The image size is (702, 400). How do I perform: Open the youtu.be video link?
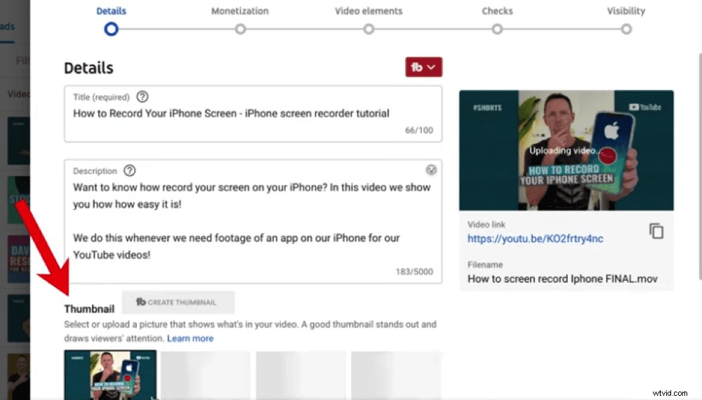[535, 239]
